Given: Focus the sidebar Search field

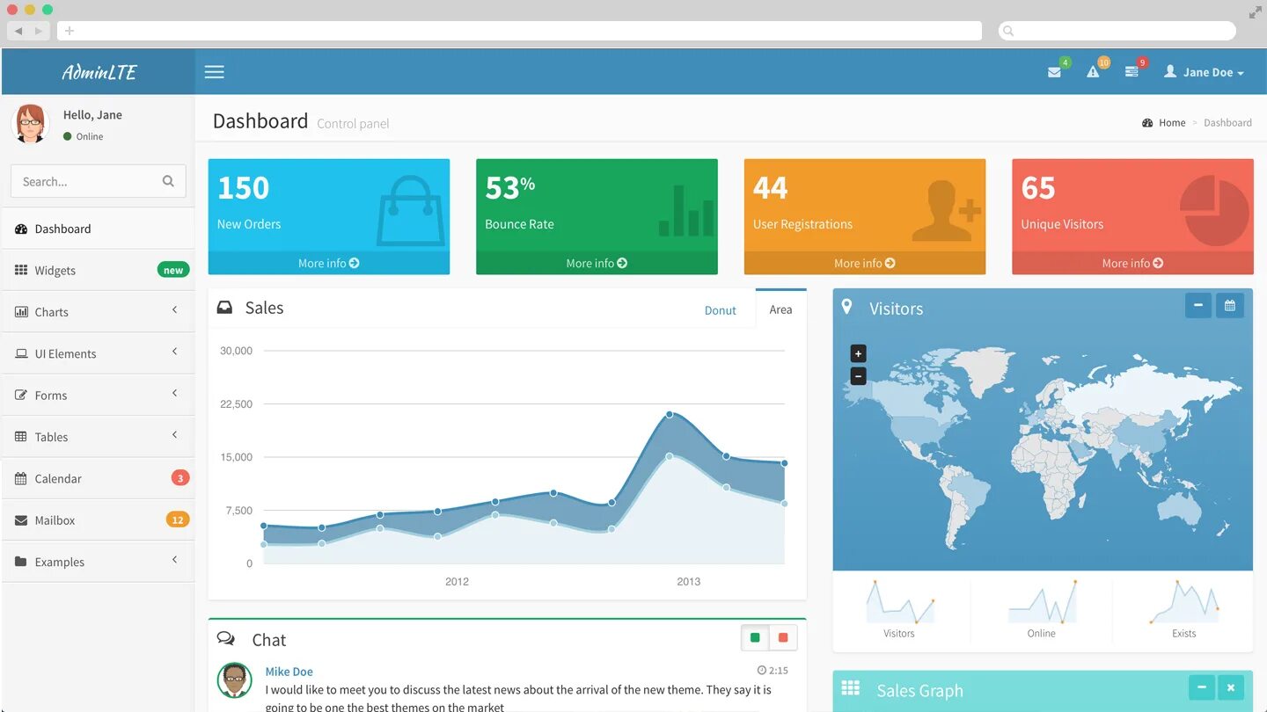Looking at the screenshot, I should 99,181.
